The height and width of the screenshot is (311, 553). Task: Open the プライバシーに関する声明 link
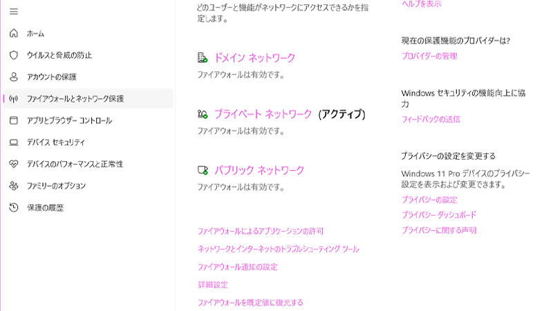click(x=439, y=230)
